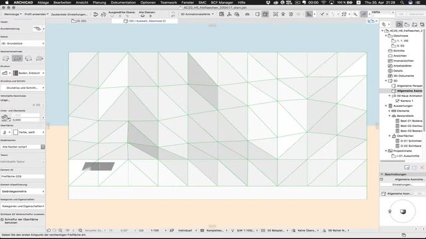Click the white Farbe, weiß surface swatch
Screen dimensions: 426x239
[15, 132]
